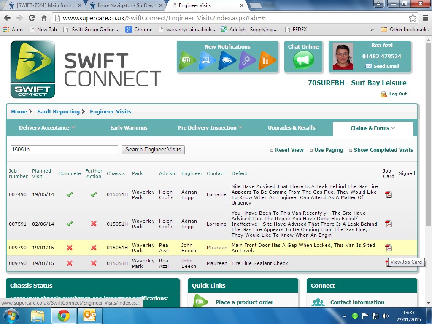Open PDF job card for job 007490

[389, 194]
